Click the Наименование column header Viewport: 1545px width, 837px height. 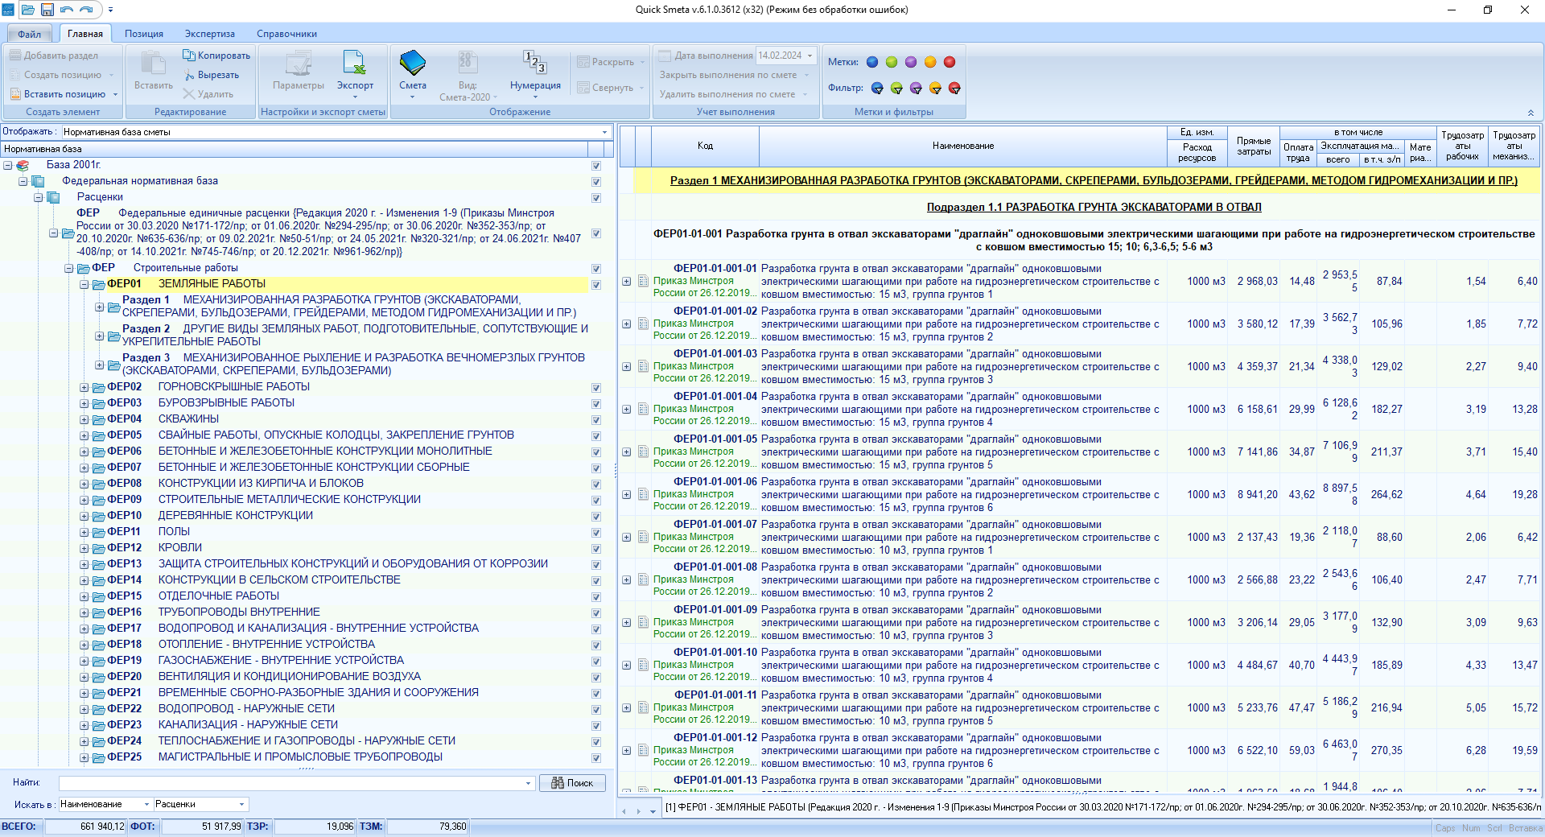click(963, 146)
